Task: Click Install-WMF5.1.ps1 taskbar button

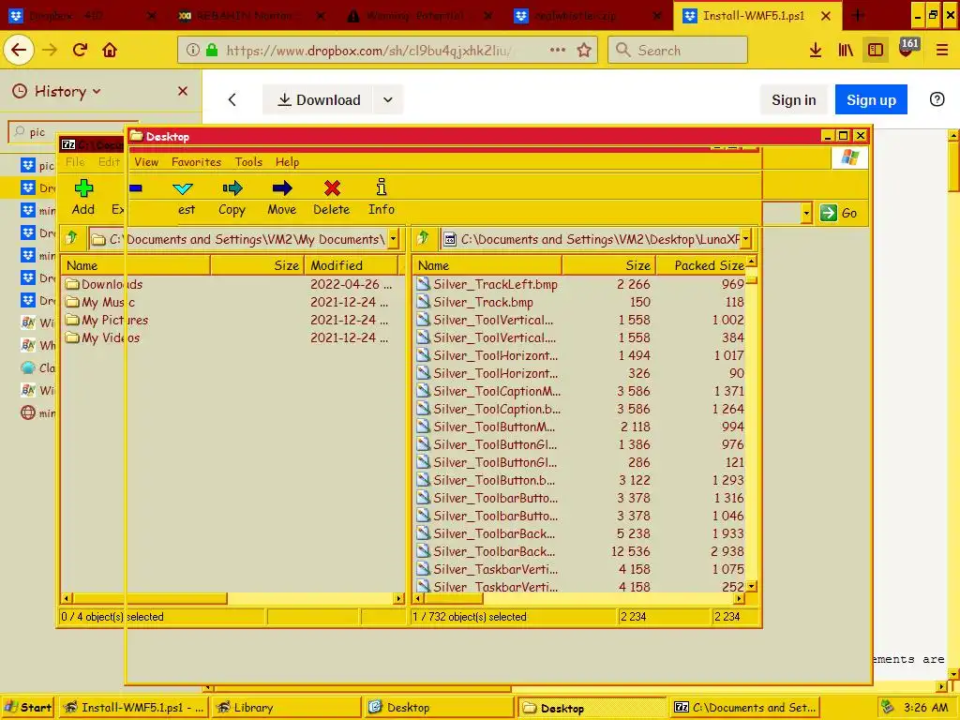Action: coord(134,707)
